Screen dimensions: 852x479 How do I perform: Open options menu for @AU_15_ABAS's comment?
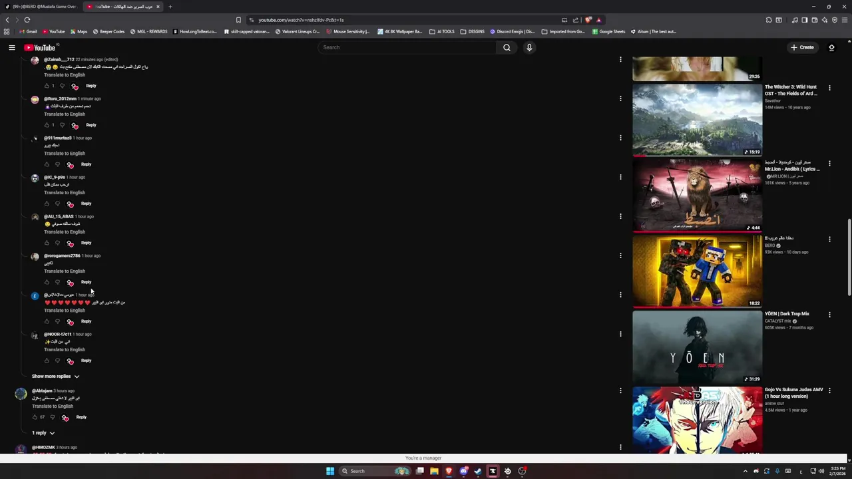(620, 216)
